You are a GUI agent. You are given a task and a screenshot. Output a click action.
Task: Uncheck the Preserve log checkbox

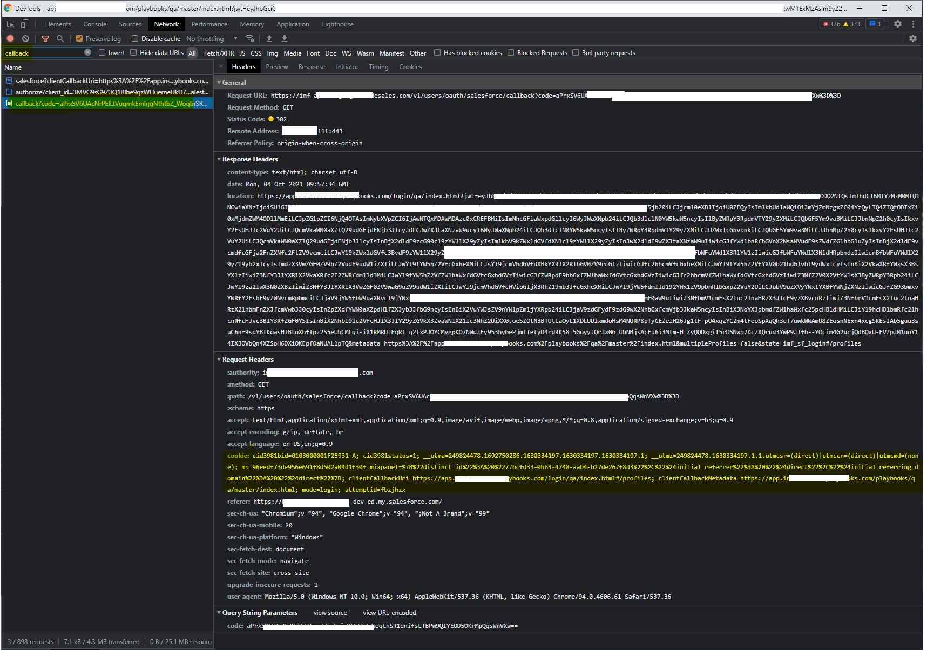tap(79, 39)
